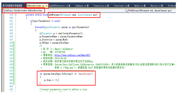
Task: Click the DbCommand type in method signature
Action: [66, 15]
